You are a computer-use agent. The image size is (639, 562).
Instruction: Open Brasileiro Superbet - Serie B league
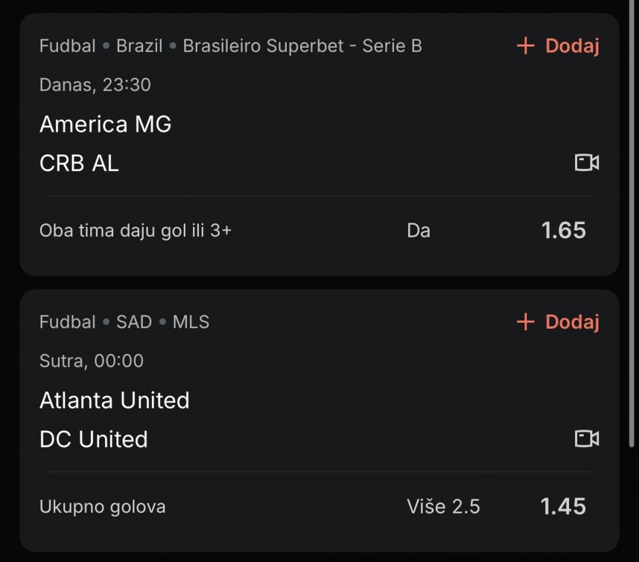click(302, 46)
